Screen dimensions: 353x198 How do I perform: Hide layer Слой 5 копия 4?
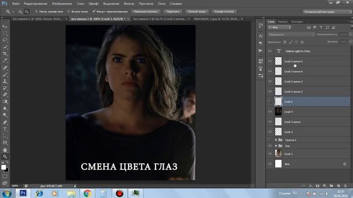[x=270, y=71]
